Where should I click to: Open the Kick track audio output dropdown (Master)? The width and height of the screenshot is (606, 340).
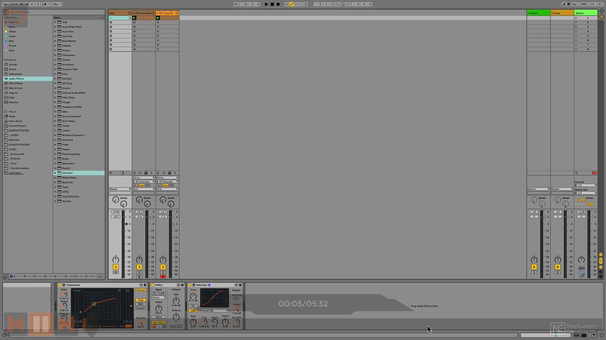pyautogui.click(x=120, y=189)
